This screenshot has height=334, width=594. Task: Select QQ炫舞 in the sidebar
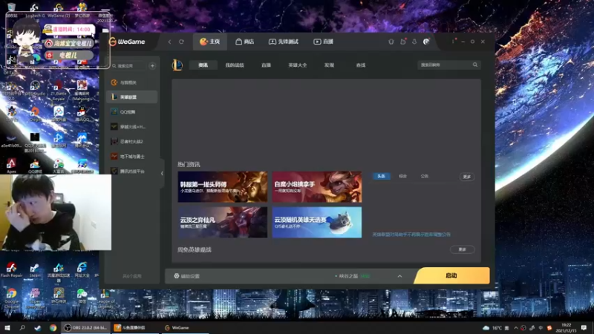pyautogui.click(x=131, y=112)
